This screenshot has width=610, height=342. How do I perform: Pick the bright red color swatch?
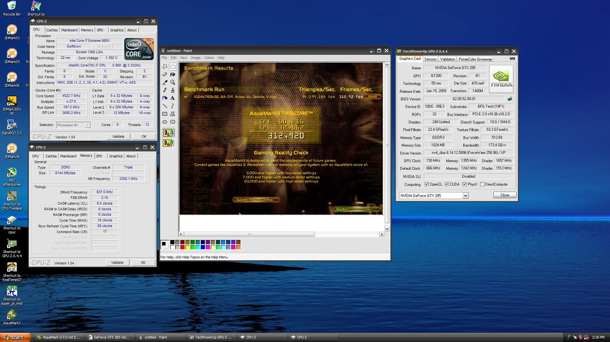[x=182, y=247]
